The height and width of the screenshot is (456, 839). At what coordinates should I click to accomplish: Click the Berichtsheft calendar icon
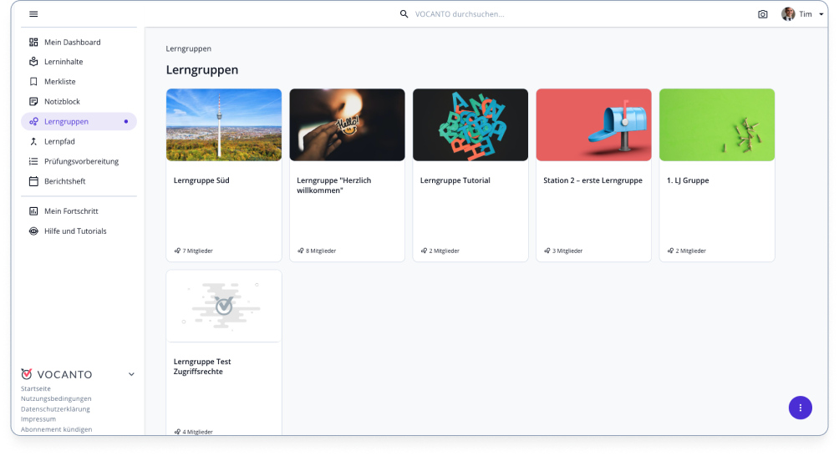pos(33,181)
